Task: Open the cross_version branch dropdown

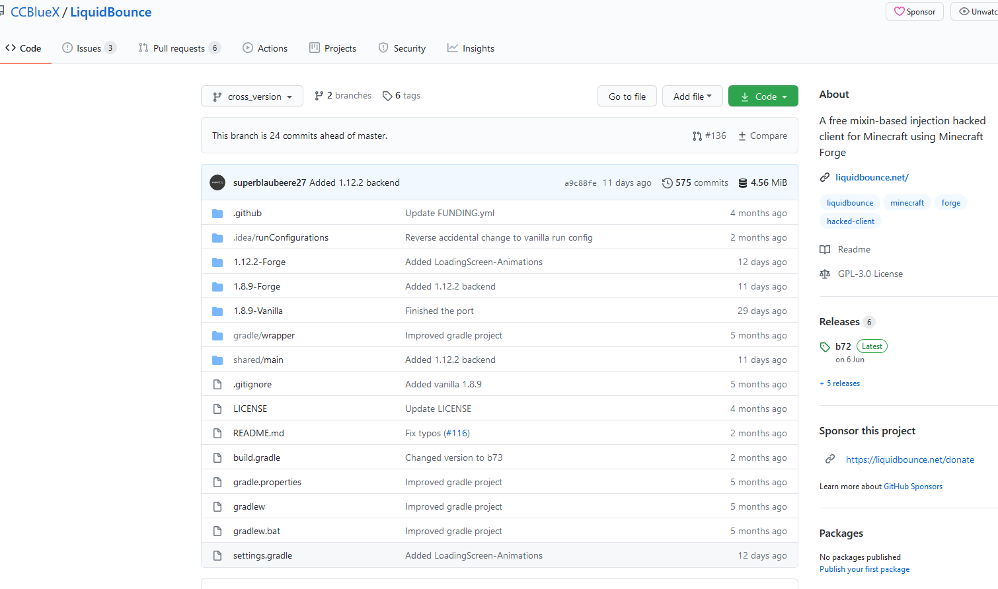Action: point(252,96)
